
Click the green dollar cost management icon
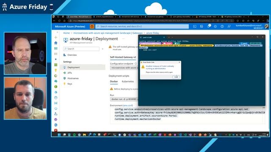coord(55,87)
